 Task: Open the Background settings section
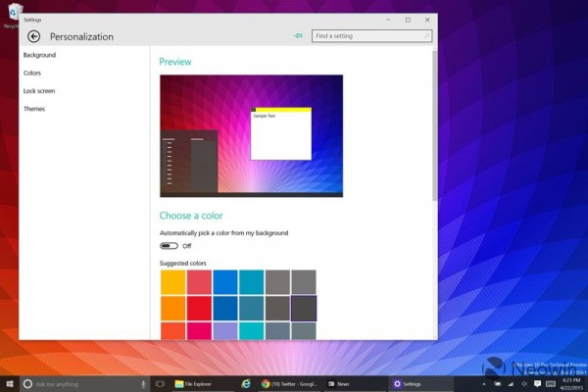click(39, 55)
